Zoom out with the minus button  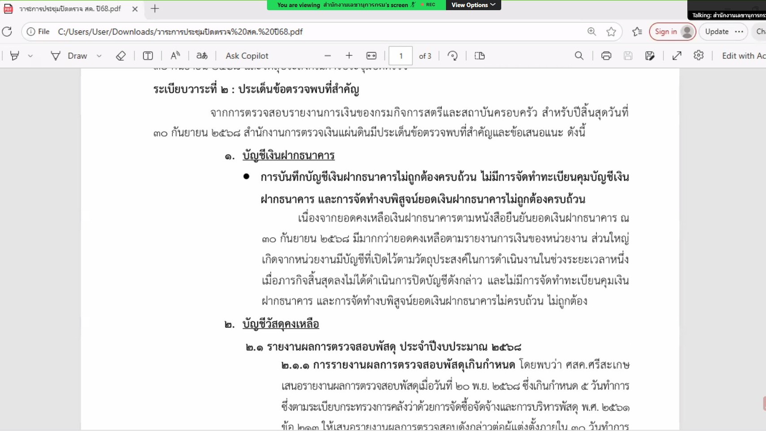click(x=327, y=56)
